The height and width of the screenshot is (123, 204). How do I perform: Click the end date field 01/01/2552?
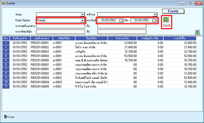pyautogui.click(x=142, y=20)
